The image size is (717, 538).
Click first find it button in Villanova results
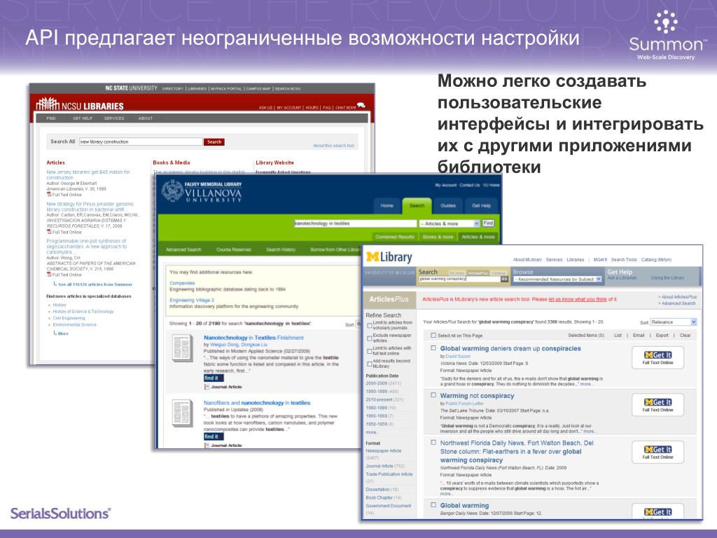214,378
